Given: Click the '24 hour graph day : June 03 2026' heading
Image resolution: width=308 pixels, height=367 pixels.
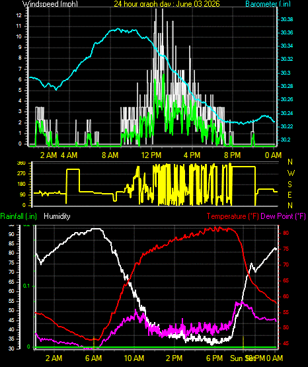Looking at the screenshot, I should click(x=167, y=3).
